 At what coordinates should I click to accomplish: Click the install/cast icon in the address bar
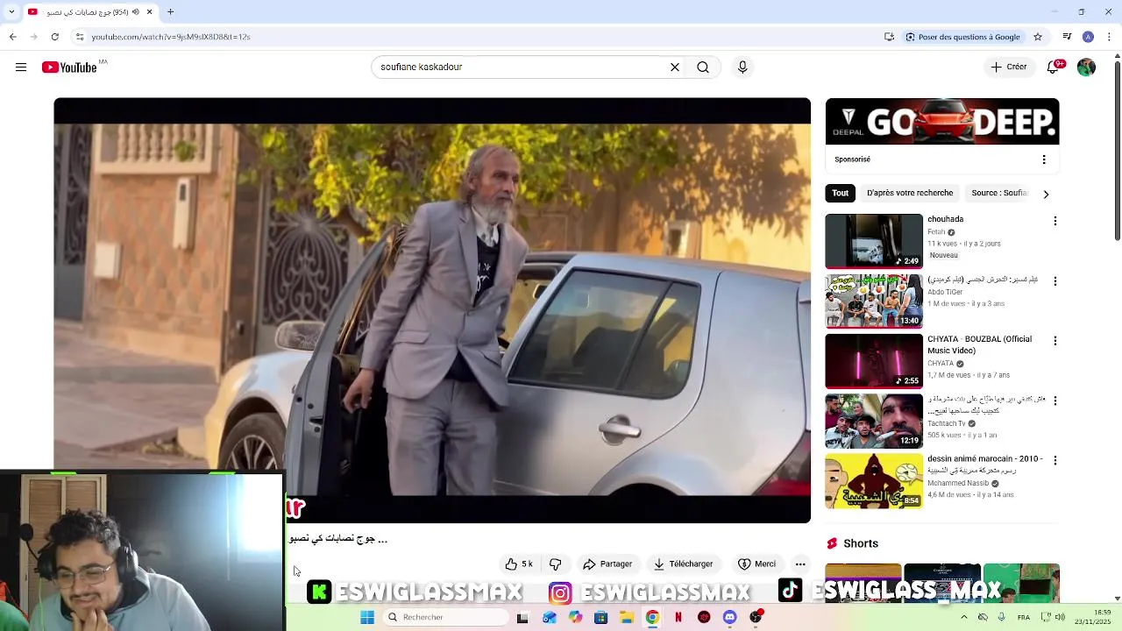point(889,37)
